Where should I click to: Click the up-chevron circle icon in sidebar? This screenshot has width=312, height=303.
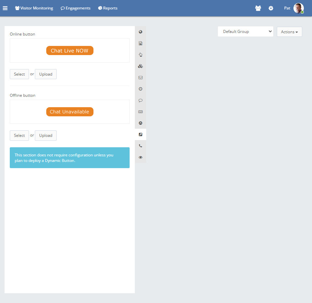(x=140, y=123)
